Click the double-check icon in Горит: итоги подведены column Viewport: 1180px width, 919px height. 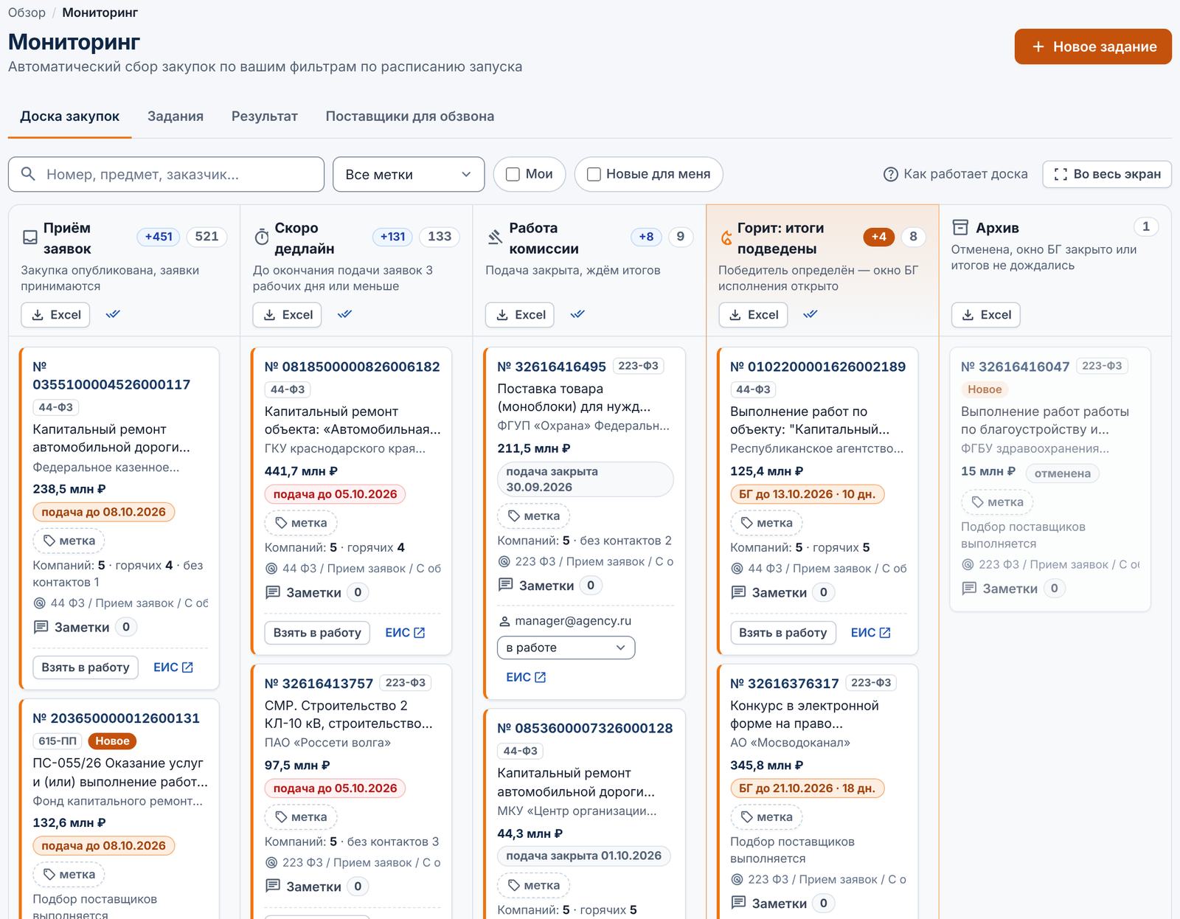810,315
